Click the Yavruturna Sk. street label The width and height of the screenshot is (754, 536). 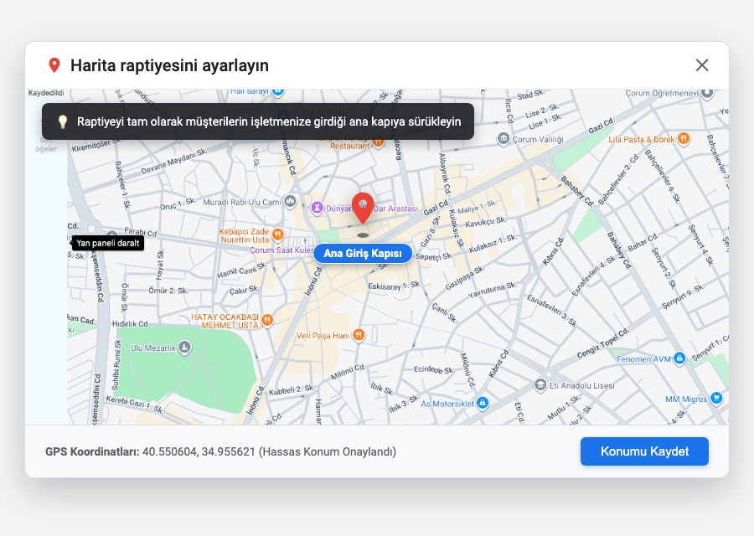493,291
